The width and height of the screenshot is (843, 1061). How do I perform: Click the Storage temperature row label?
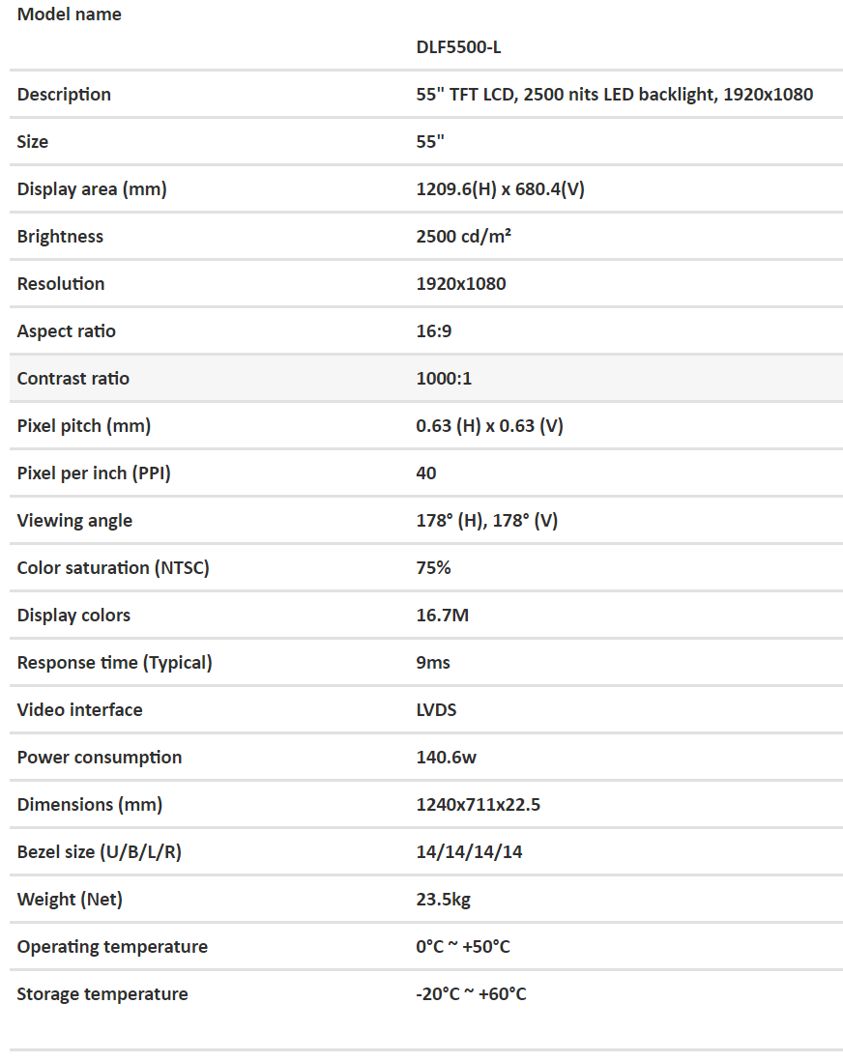tap(102, 993)
